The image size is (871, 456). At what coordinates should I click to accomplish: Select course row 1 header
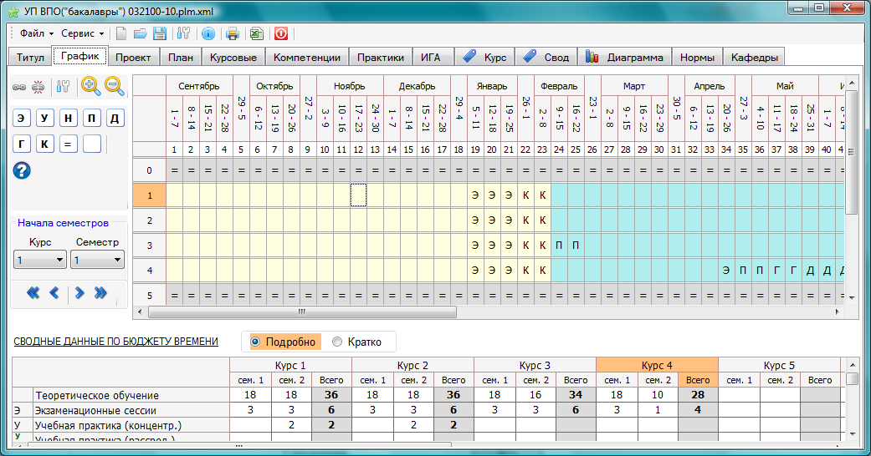pos(150,195)
